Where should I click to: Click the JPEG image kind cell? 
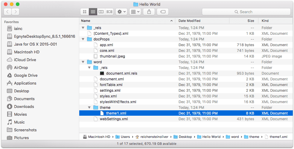272,56
